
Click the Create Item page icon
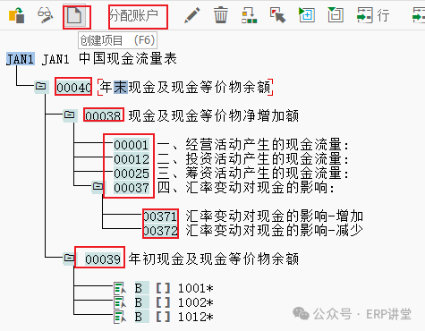(74, 15)
